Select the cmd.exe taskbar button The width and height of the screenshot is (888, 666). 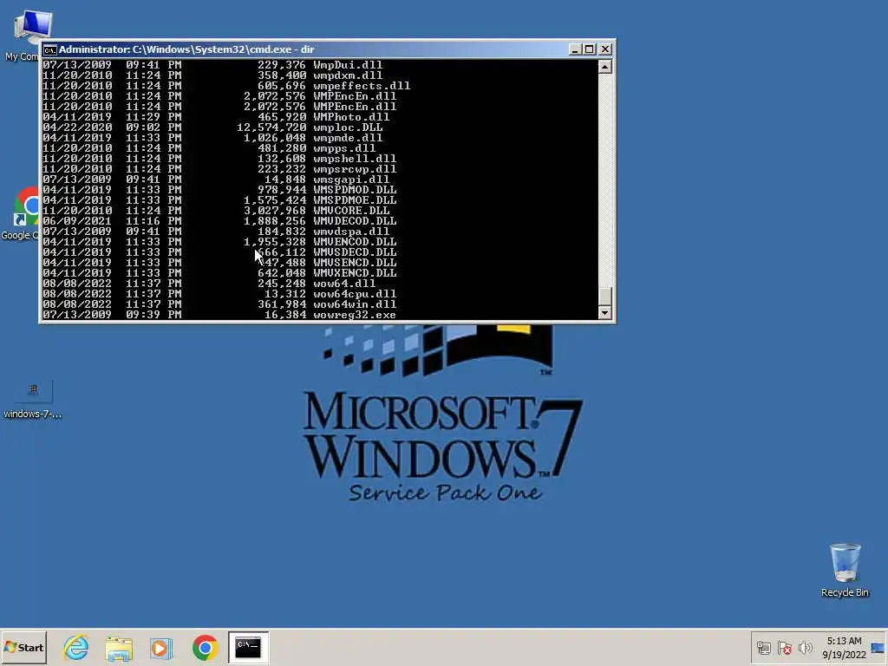(248, 647)
